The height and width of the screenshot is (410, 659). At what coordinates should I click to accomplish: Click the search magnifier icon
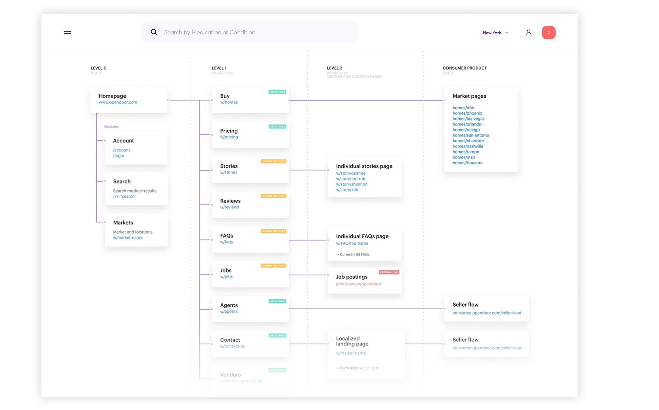154,32
